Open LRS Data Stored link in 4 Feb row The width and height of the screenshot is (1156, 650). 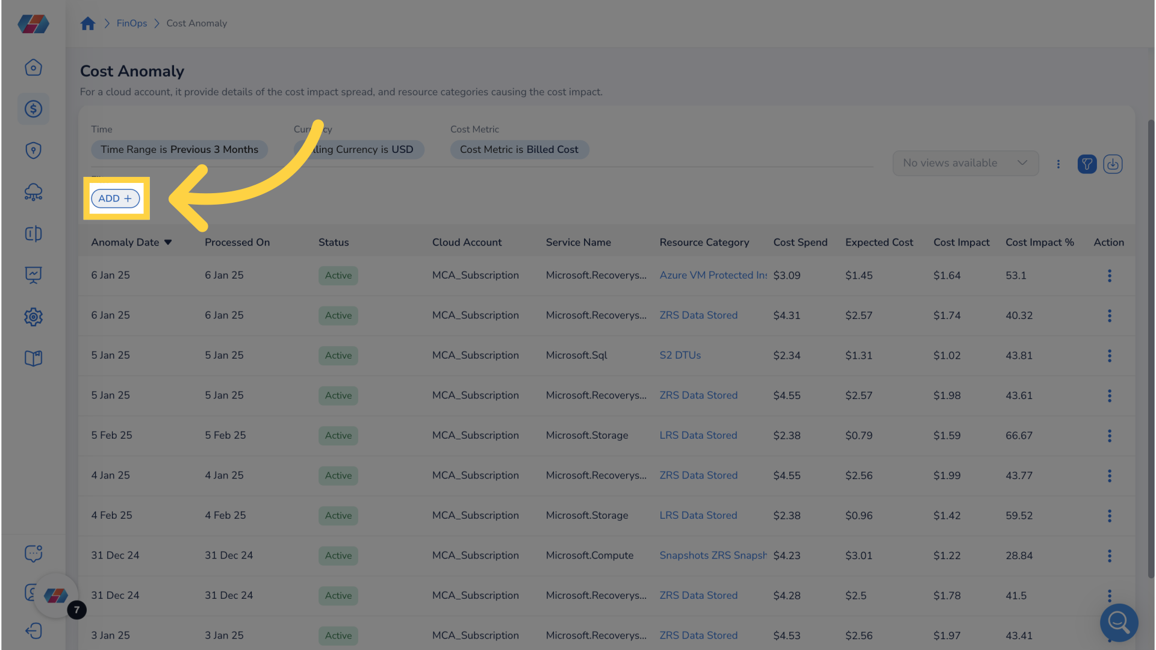(x=698, y=515)
